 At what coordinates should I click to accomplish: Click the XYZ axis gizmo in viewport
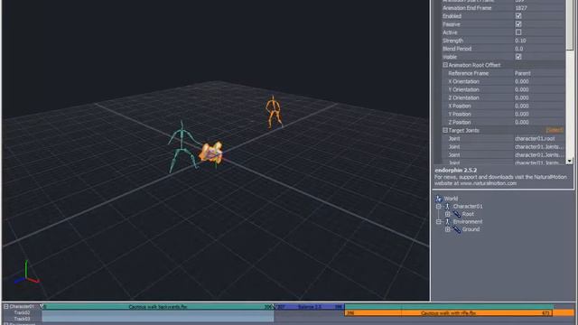pos(26,273)
